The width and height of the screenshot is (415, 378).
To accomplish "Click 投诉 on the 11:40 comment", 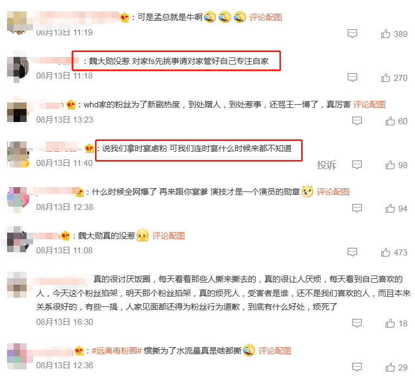I will [x=327, y=165].
